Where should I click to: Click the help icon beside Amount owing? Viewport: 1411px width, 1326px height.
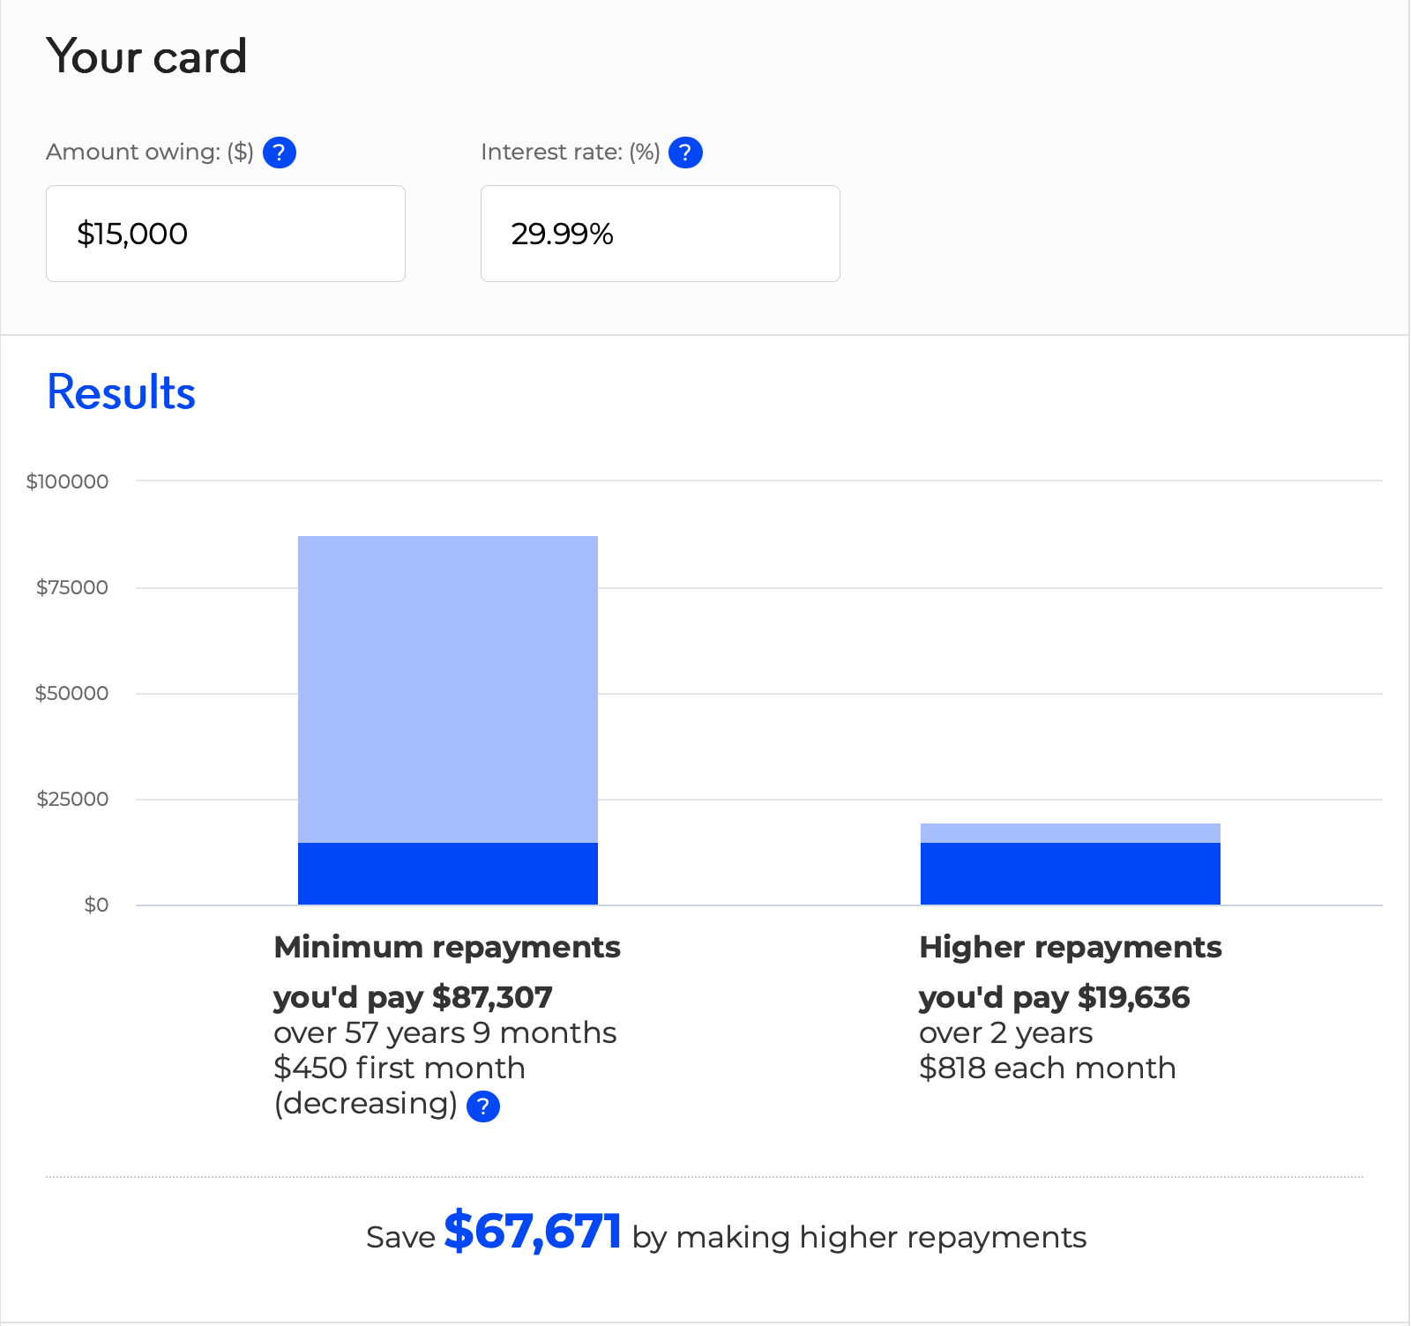279,153
